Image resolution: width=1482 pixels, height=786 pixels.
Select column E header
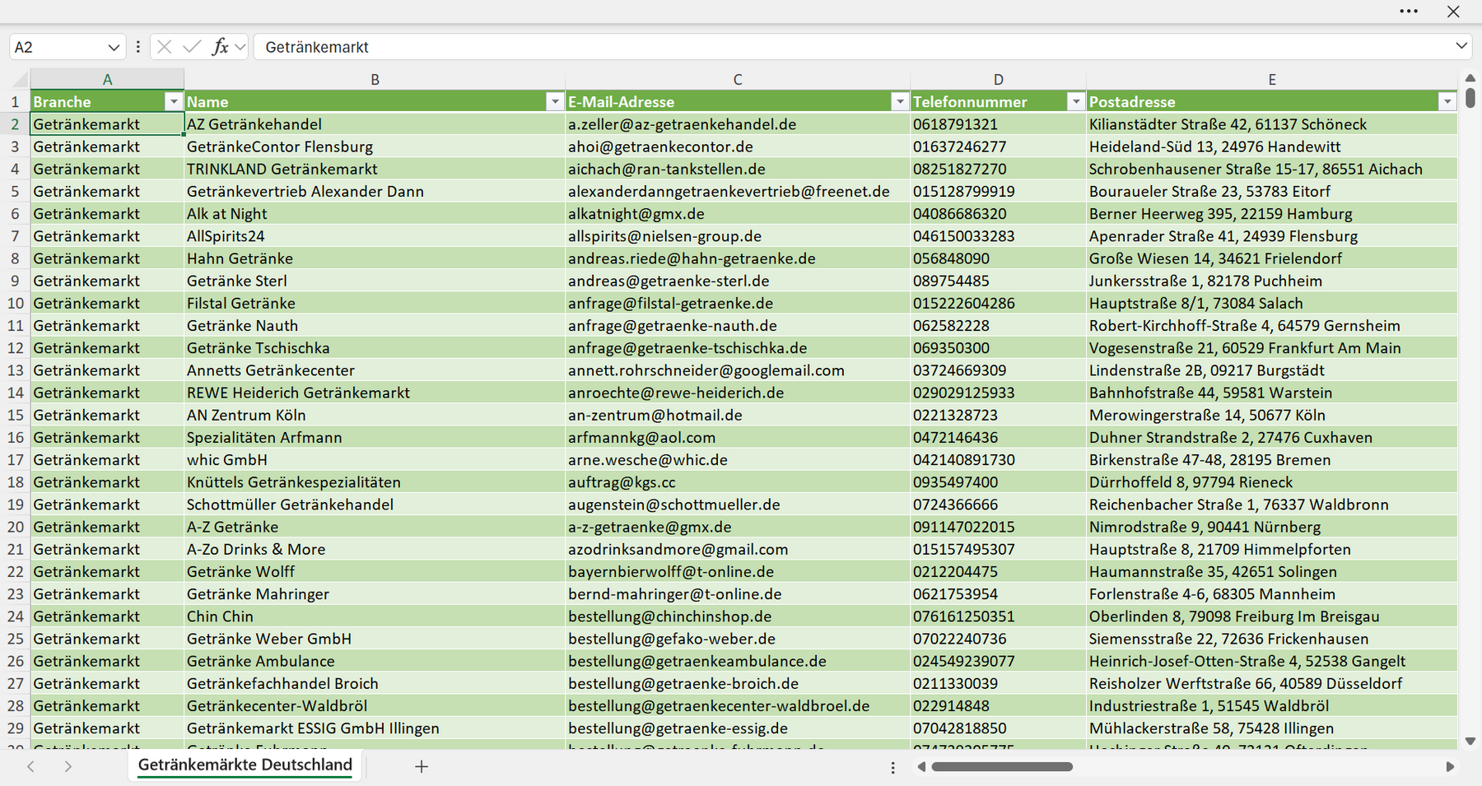(1272, 79)
